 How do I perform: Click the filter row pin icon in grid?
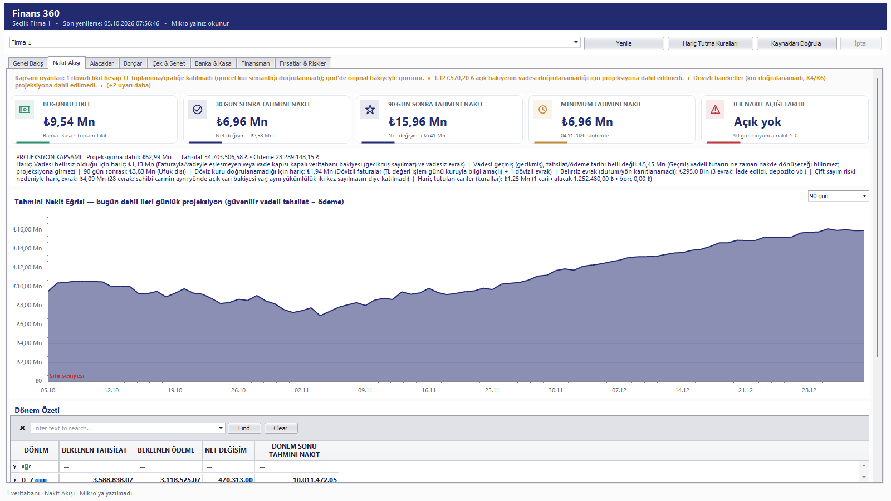15,466
